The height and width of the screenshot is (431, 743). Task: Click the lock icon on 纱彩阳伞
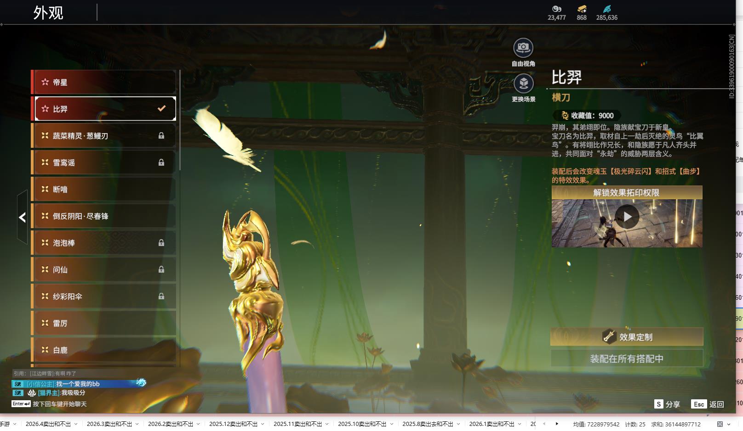pos(161,297)
